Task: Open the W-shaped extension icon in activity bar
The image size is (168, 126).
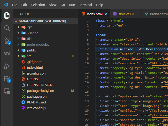Action: point(7,53)
